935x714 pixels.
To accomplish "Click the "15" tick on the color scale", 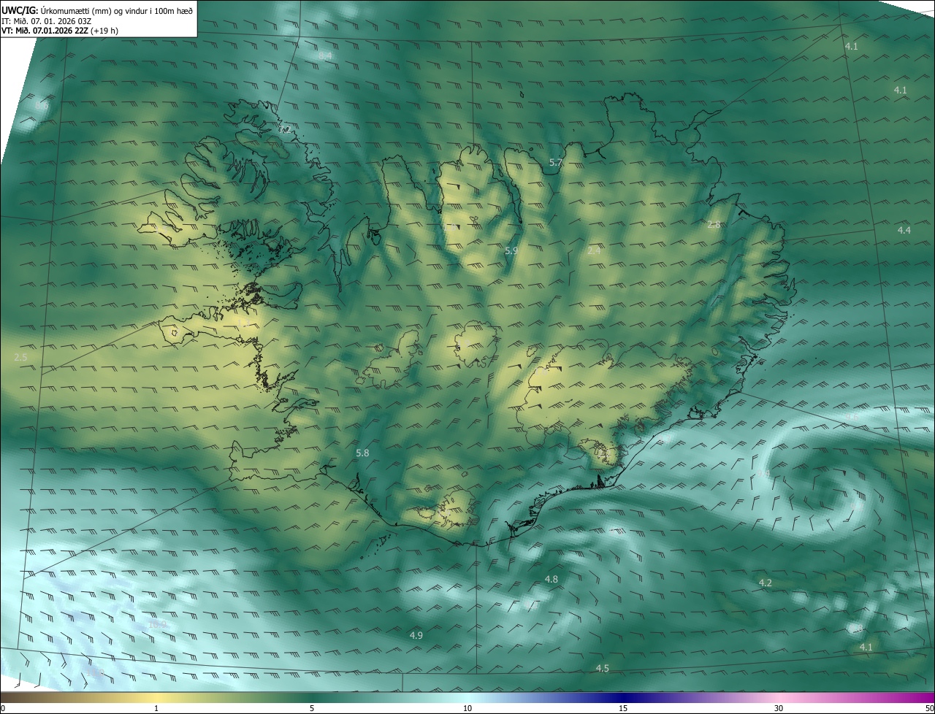I will point(623,708).
